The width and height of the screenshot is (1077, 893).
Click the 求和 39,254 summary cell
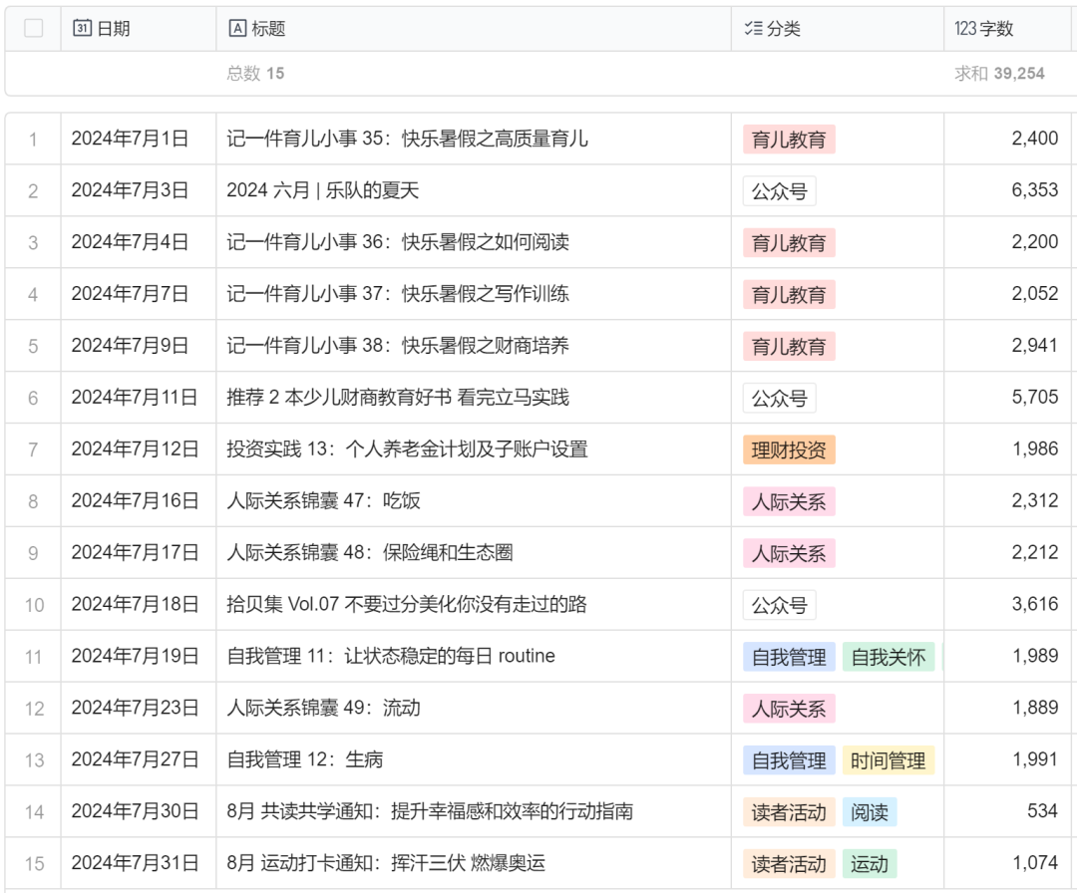point(999,74)
